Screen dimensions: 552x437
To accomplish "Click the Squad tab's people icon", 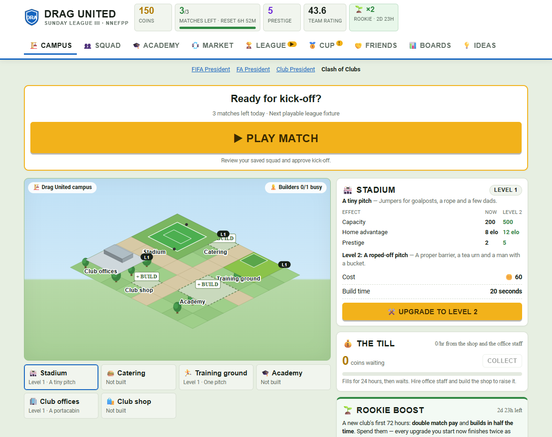I will click(x=87, y=46).
